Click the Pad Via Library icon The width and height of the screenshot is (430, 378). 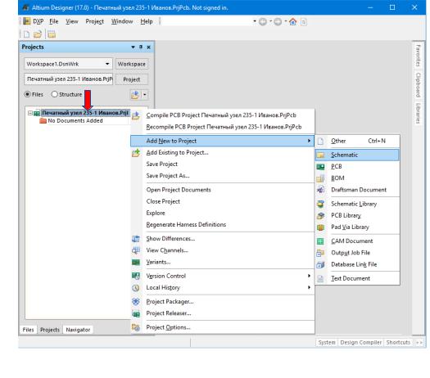[x=320, y=227]
